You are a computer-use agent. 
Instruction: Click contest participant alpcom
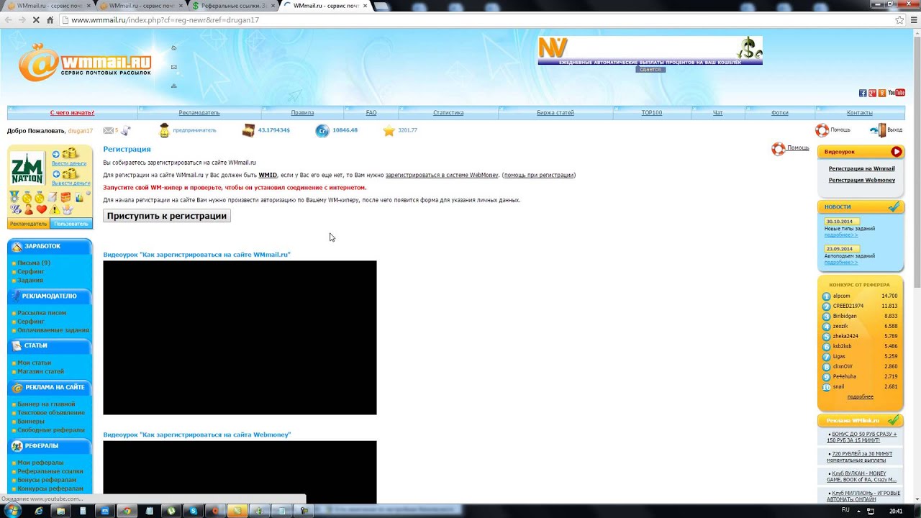click(841, 296)
